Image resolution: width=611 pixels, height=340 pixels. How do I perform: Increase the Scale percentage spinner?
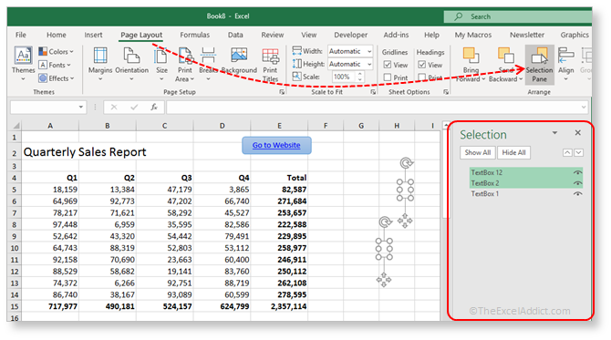click(x=360, y=74)
